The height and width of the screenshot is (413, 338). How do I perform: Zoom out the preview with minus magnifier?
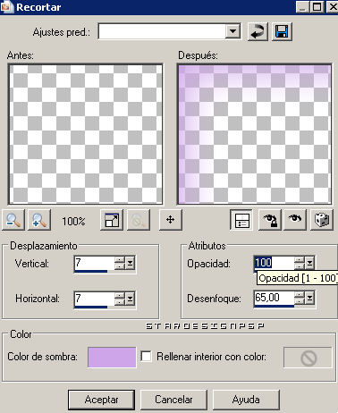tap(13, 220)
